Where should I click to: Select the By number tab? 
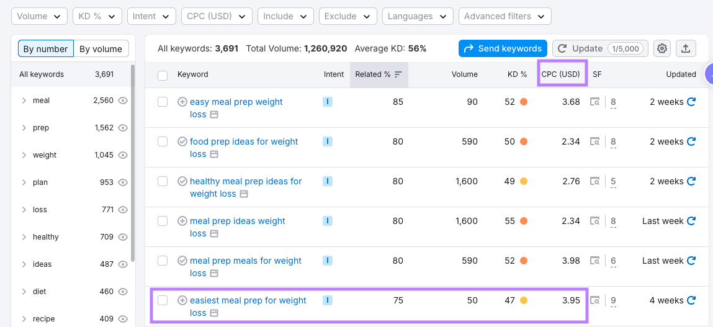tap(46, 49)
